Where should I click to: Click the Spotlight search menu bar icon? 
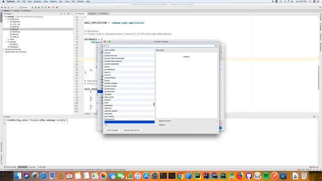(310, 2)
